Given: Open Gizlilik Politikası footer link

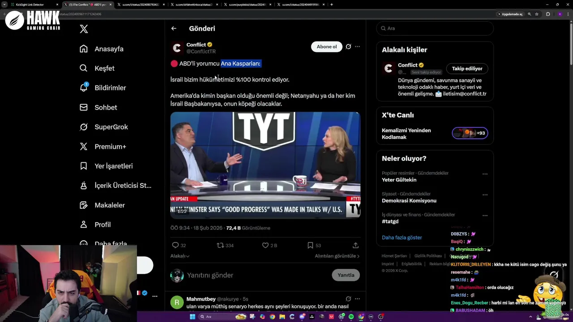Looking at the screenshot, I should (x=428, y=256).
